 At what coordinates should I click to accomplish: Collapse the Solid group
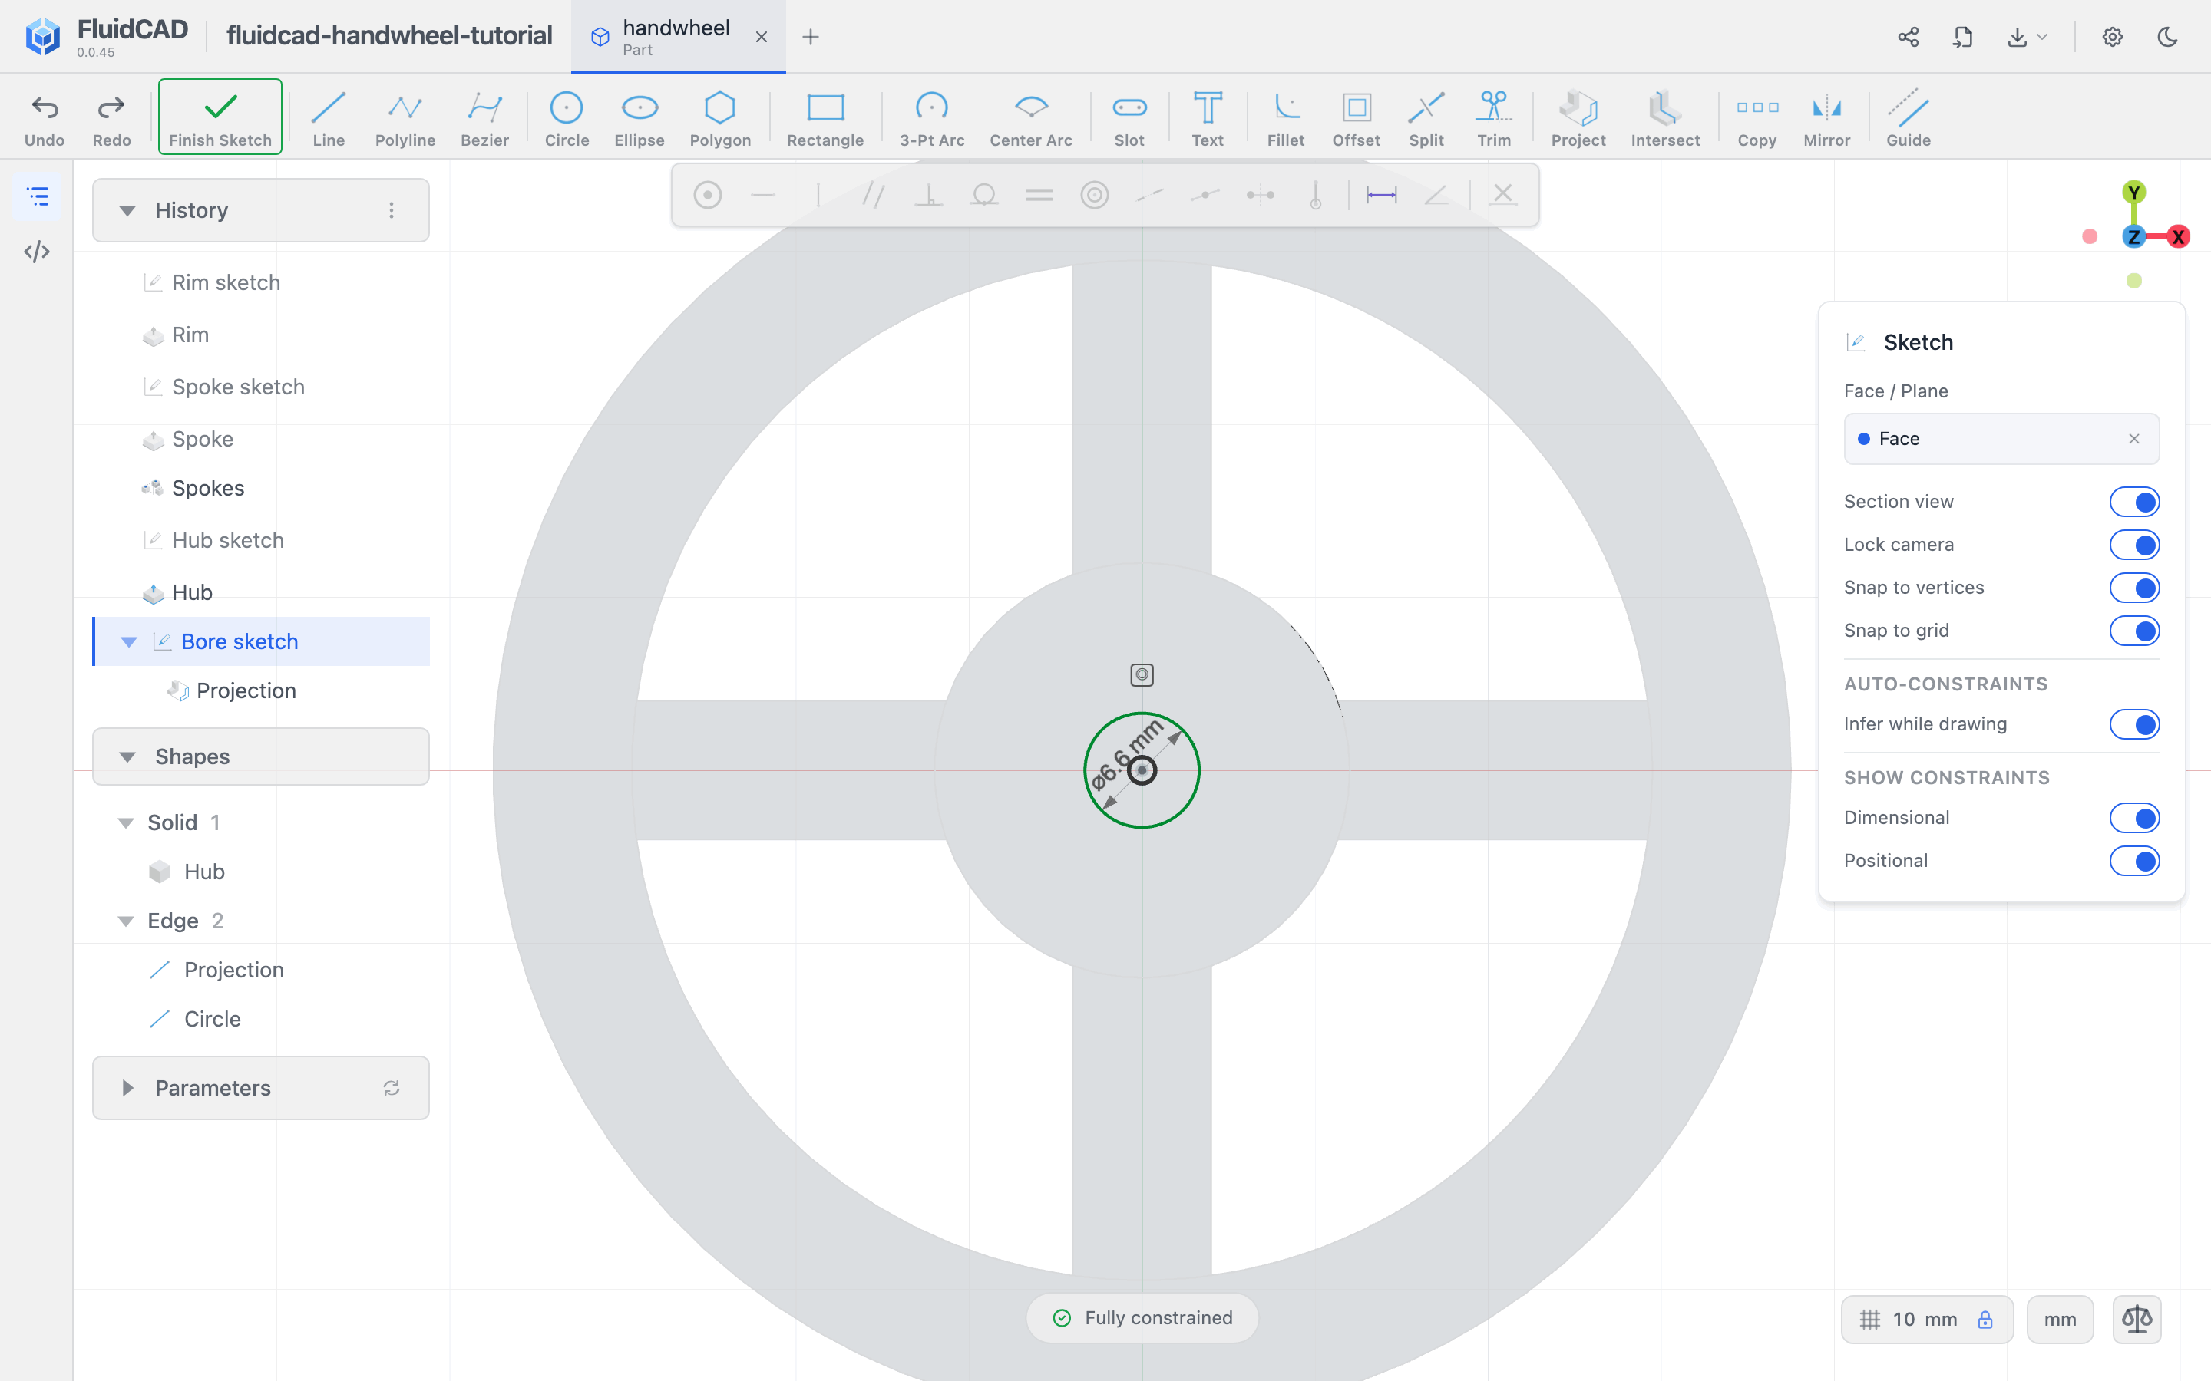[x=126, y=823]
